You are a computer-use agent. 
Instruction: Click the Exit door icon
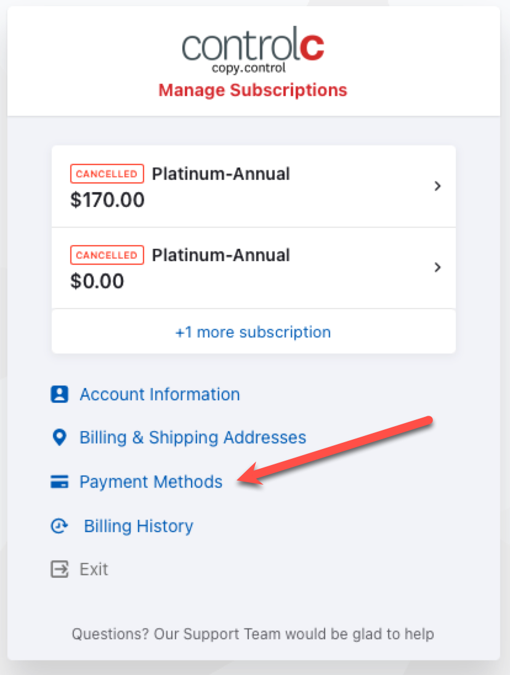pyautogui.click(x=59, y=569)
